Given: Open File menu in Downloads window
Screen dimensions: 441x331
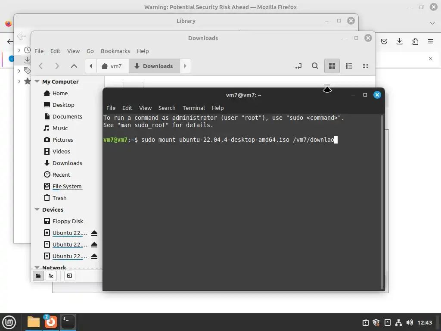Looking at the screenshot, I should coord(39,51).
